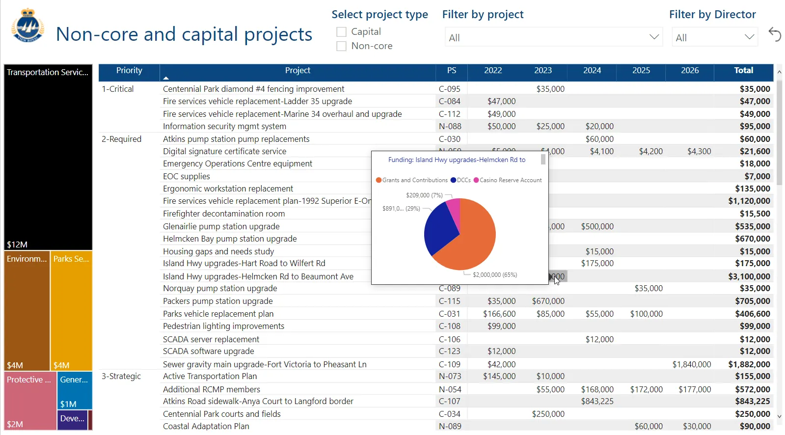Select Pedestrian lighting improvements project
The image size is (785, 435).
[223, 326]
